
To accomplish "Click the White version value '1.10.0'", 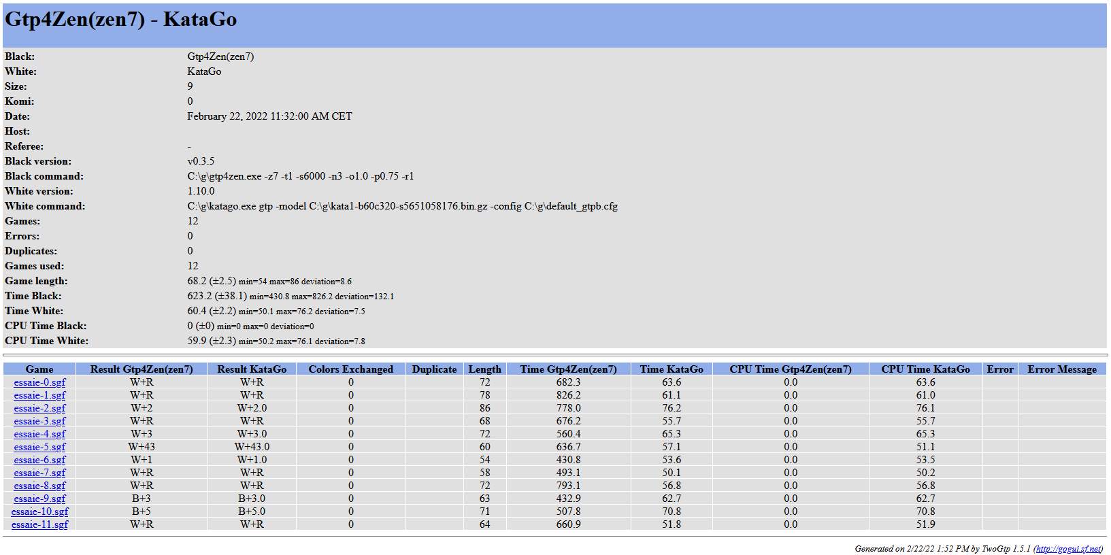I will [x=201, y=191].
